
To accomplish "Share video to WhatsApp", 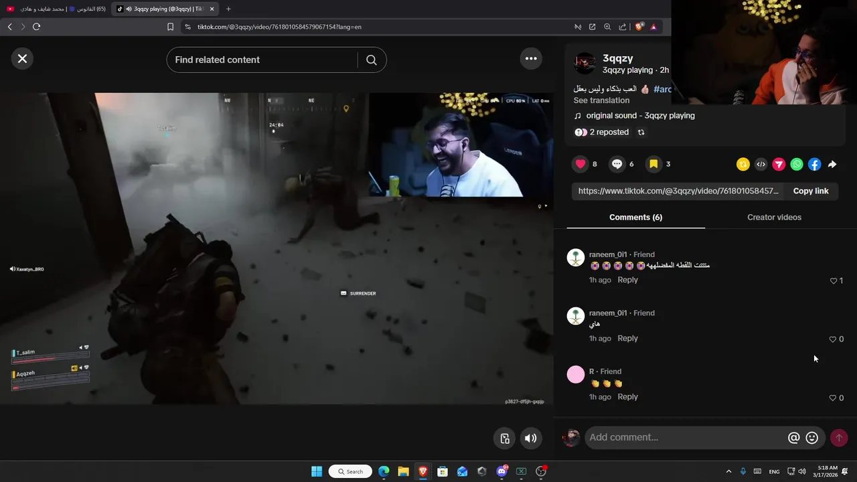I will pyautogui.click(x=797, y=164).
